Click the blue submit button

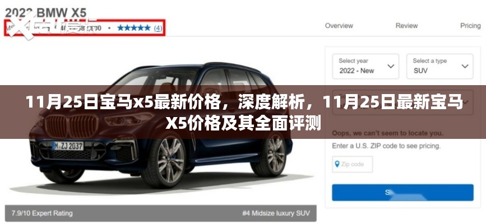tap(402, 193)
